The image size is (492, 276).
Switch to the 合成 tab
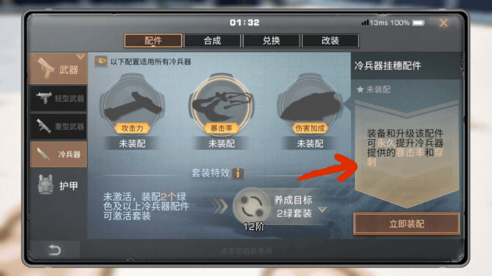[x=212, y=40]
